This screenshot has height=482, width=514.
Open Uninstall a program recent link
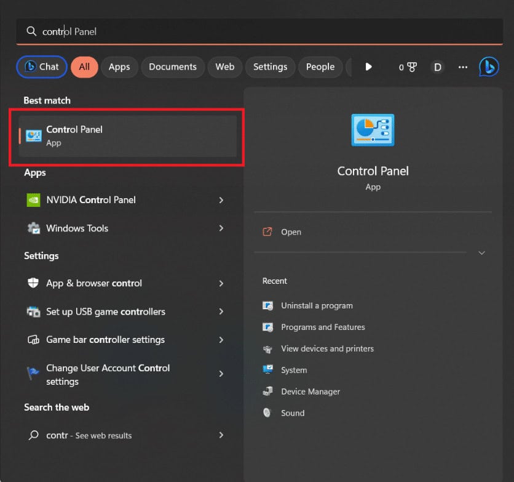pos(317,305)
